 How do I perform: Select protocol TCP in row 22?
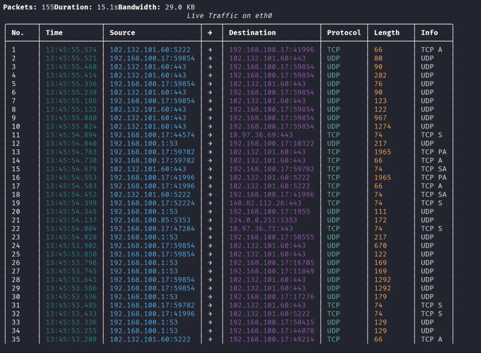[x=333, y=229]
